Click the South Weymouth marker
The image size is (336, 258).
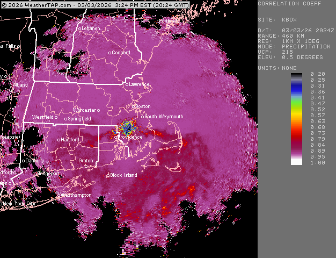click(x=143, y=117)
